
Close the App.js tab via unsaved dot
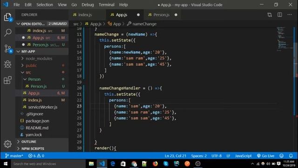point(138,14)
